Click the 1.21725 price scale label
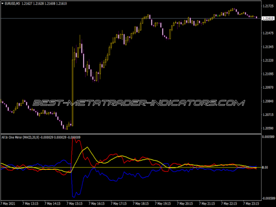This screenshot has height=207, width=276. (x=268, y=6)
